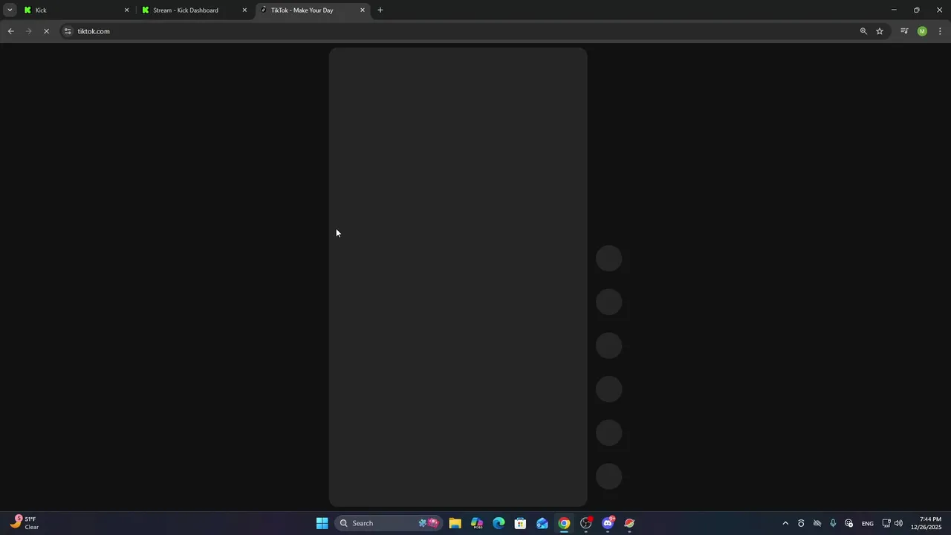
Task: Close the TikTok tab
Action: tap(363, 10)
